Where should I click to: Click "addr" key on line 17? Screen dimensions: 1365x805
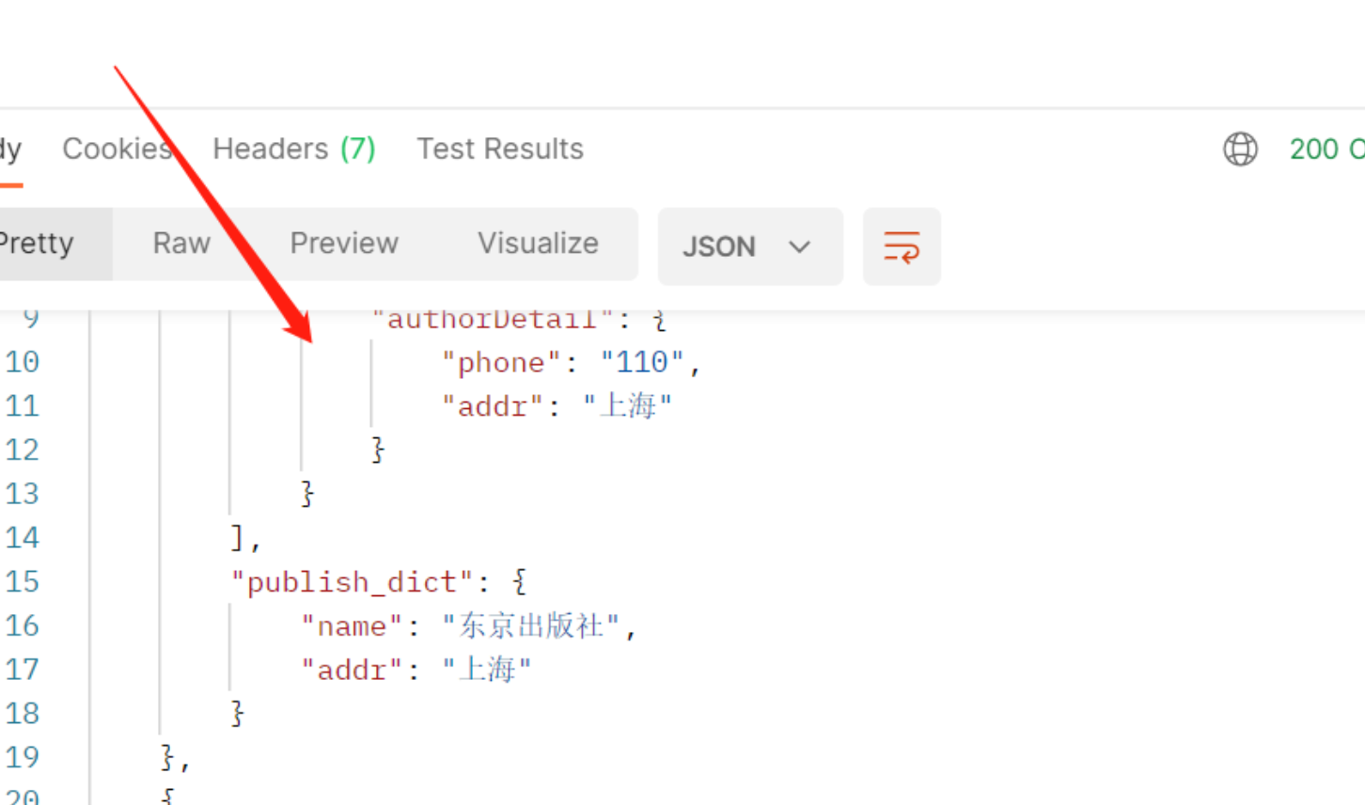point(352,670)
